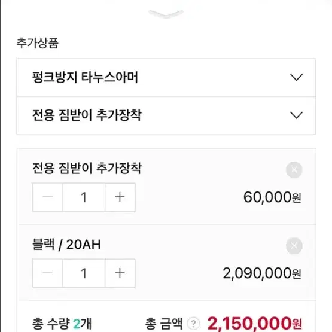Collapse the options panel using the top chevron handle
Viewport: 332px width, 332px height.
point(166,14)
